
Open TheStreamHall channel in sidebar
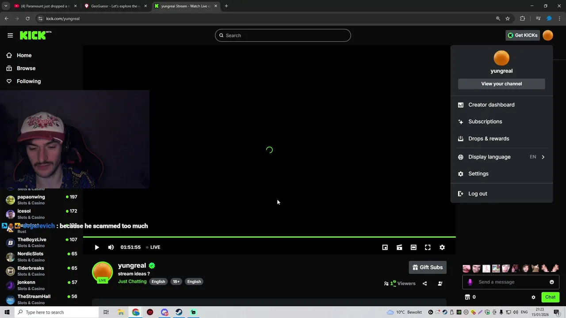coord(42,299)
